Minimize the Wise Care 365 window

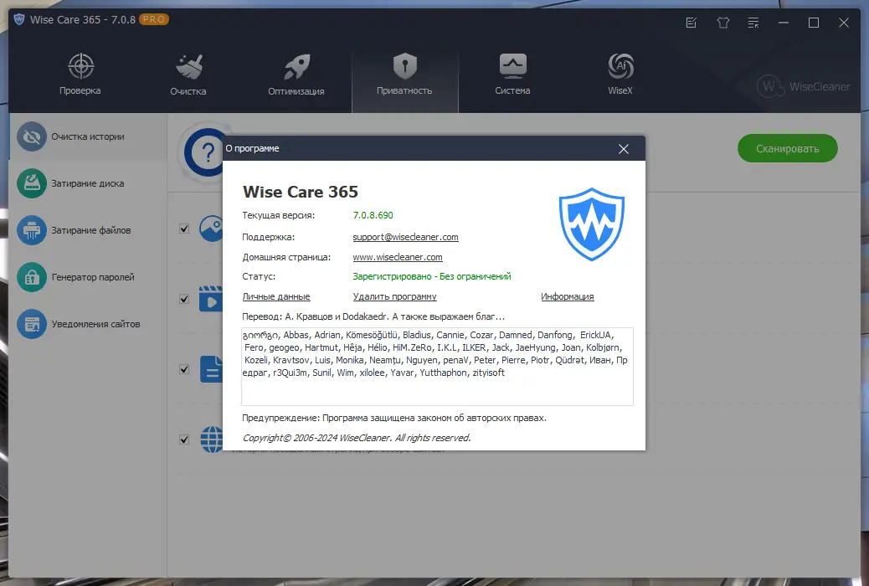[x=783, y=23]
